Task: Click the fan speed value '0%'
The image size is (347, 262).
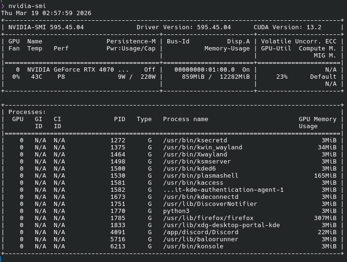Action: pyautogui.click(x=16, y=77)
